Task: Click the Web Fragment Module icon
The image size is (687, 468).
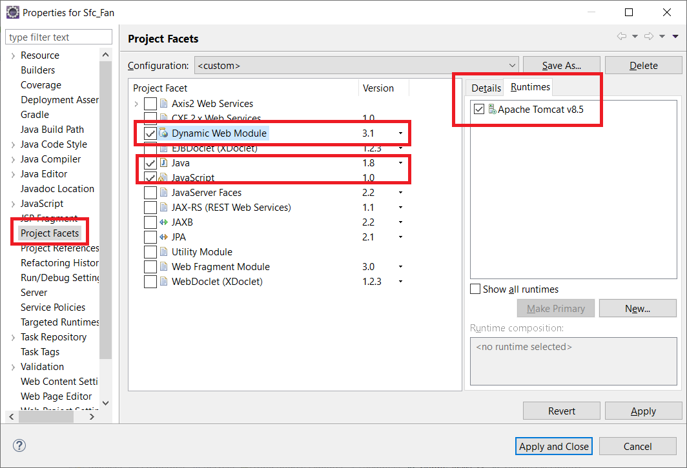Action: (x=163, y=267)
